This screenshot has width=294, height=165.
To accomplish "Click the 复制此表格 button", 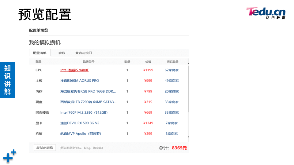I will (45, 148).
